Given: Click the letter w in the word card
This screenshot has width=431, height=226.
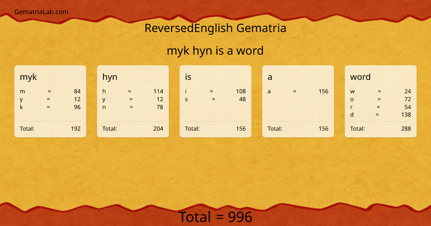Looking at the screenshot, I should tap(352, 91).
